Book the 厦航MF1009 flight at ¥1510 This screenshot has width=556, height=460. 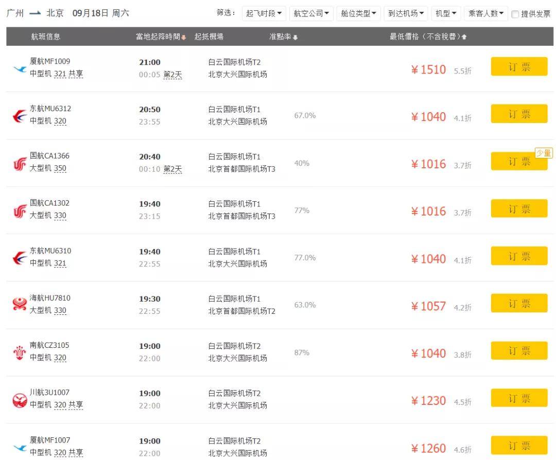click(519, 66)
